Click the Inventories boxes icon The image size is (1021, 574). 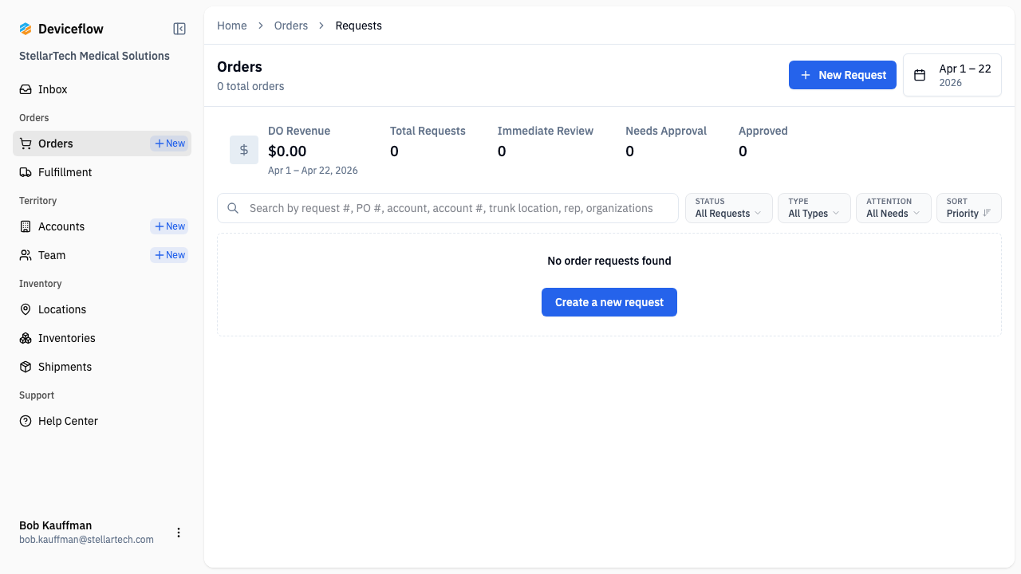[x=26, y=338]
